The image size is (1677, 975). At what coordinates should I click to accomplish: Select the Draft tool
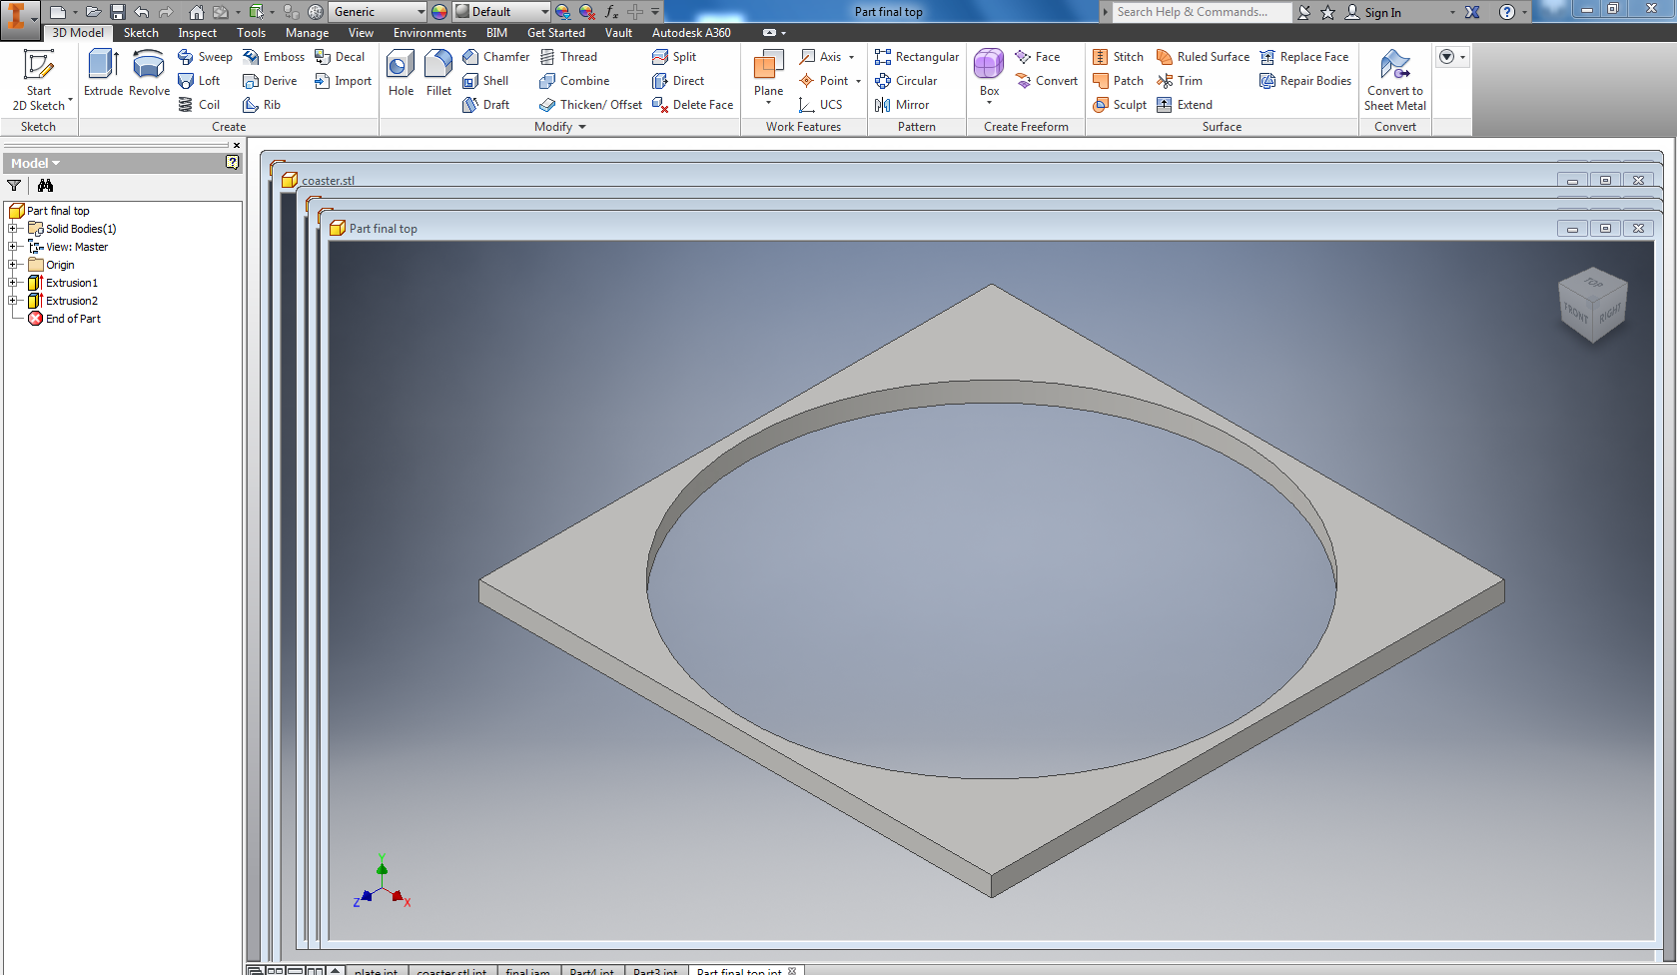[x=485, y=105]
